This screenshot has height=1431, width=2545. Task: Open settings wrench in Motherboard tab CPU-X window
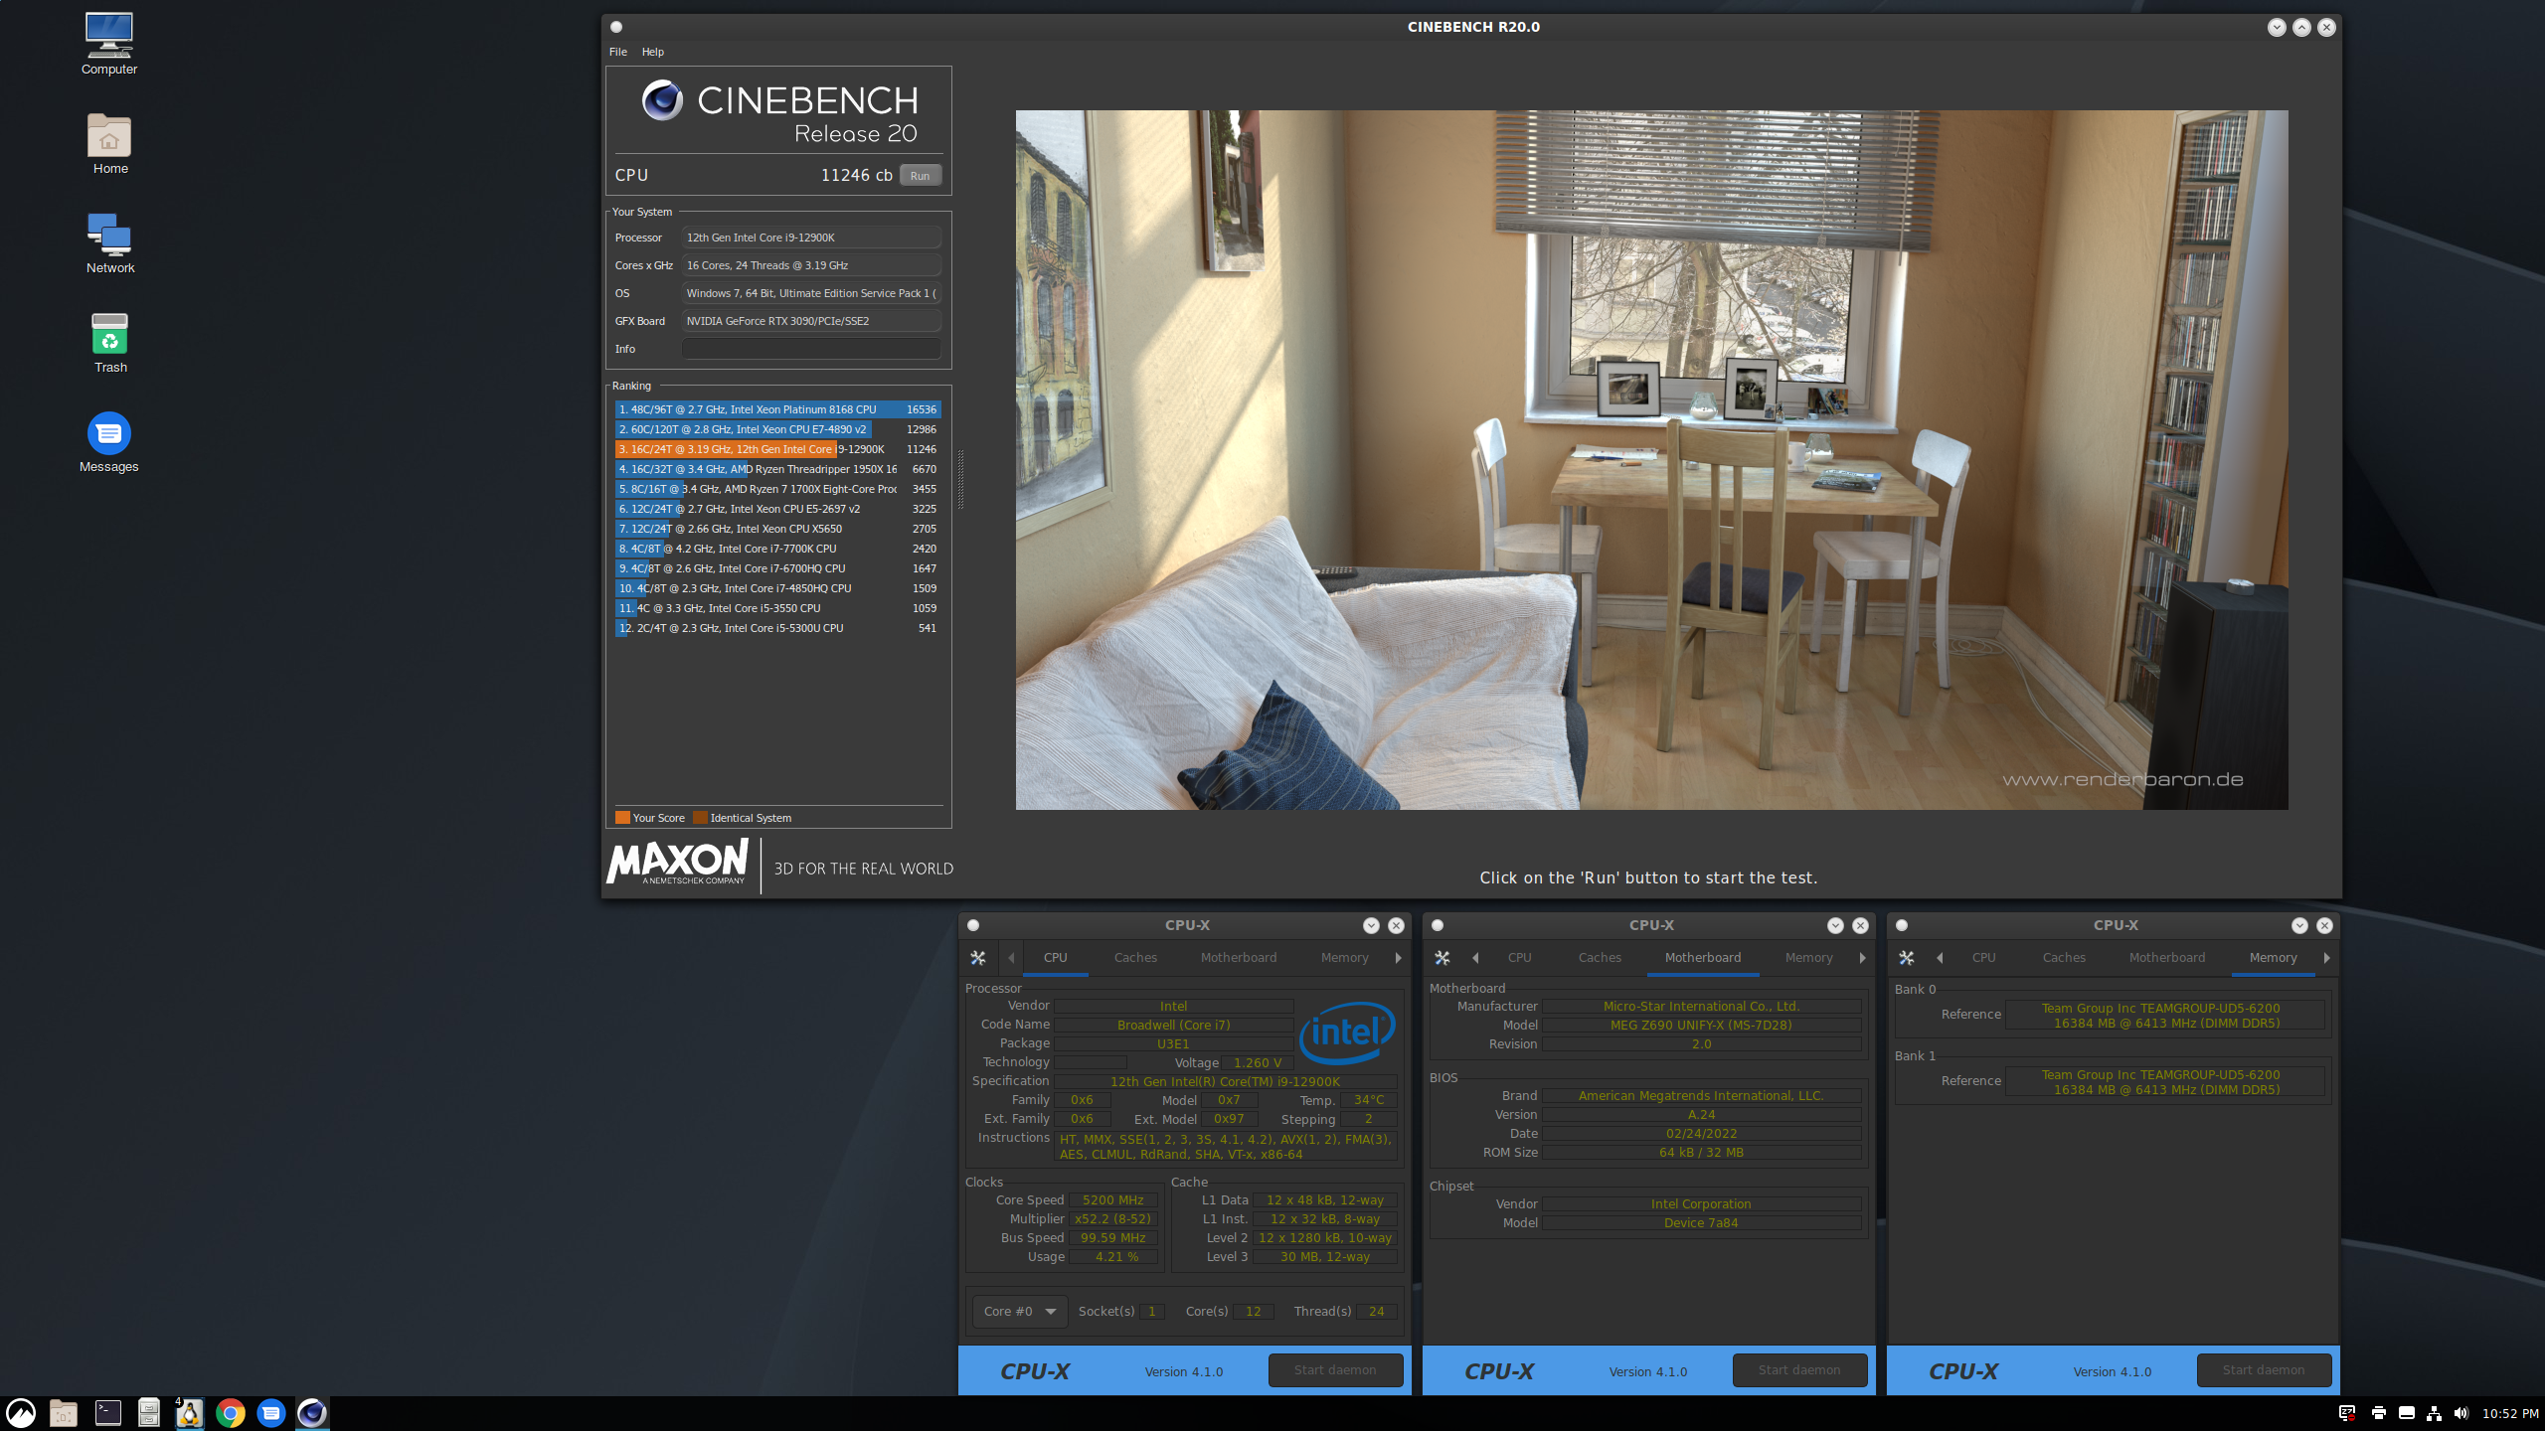(1442, 958)
